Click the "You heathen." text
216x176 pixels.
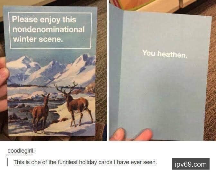tap(165, 54)
